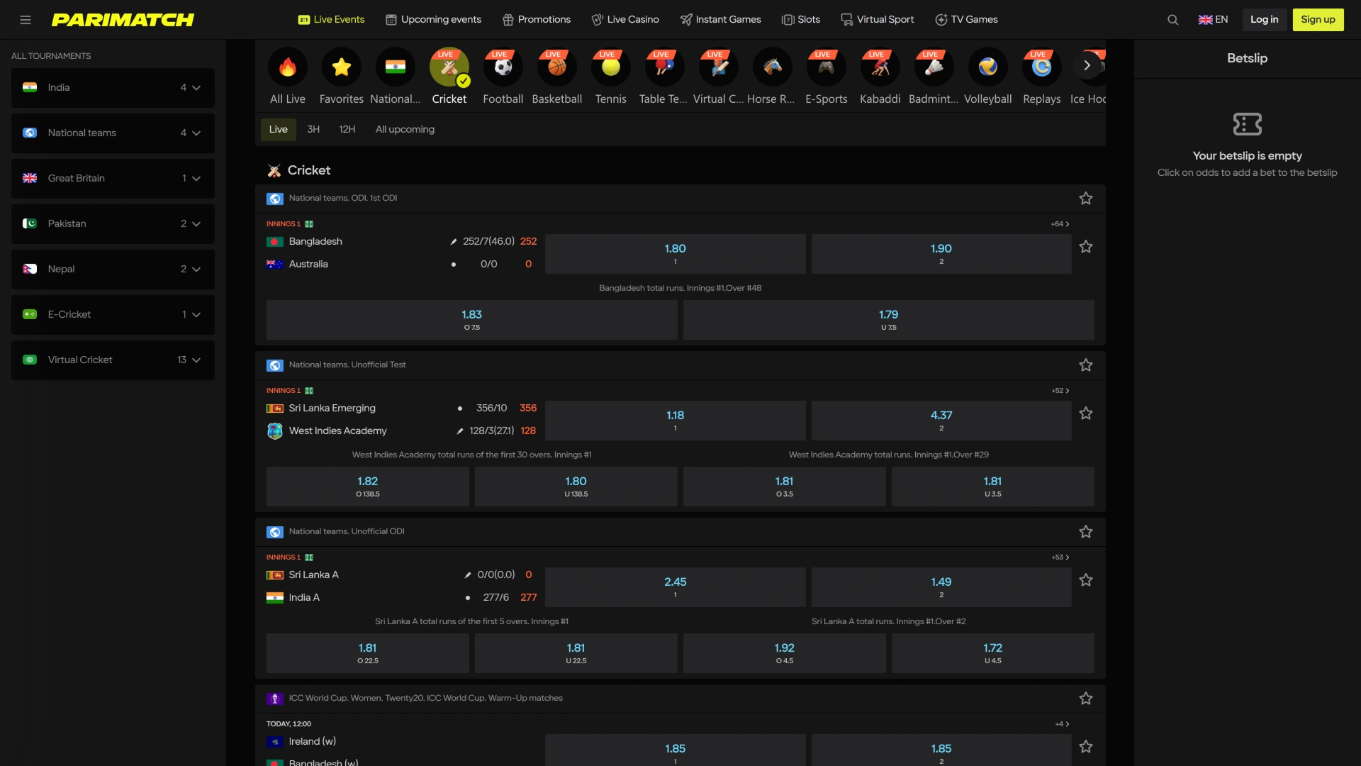The image size is (1361, 766).
Task: Click the Sign up button
Action: tap(1318, 20)
